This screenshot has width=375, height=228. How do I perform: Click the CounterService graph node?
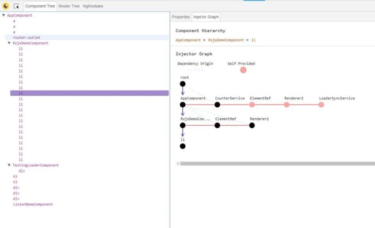click(x=217, y=105)
